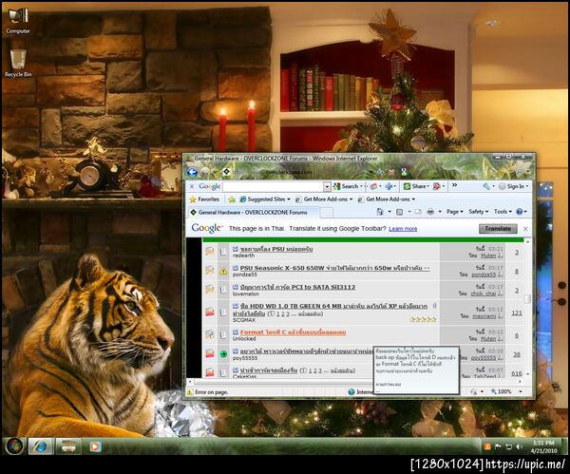Show more Google Toolbar buttons via chevron
This screenshot has width=570, height=474.
pos(454,185)
